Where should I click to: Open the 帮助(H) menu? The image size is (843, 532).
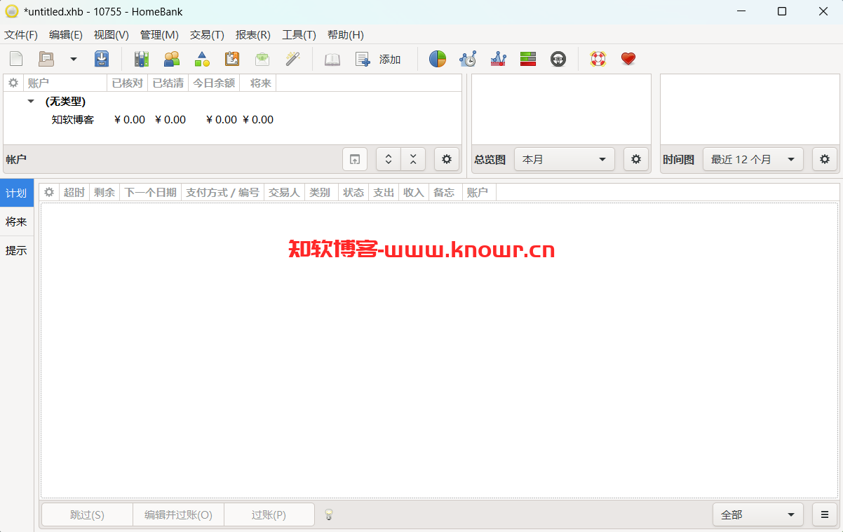(x=346, y=35)
